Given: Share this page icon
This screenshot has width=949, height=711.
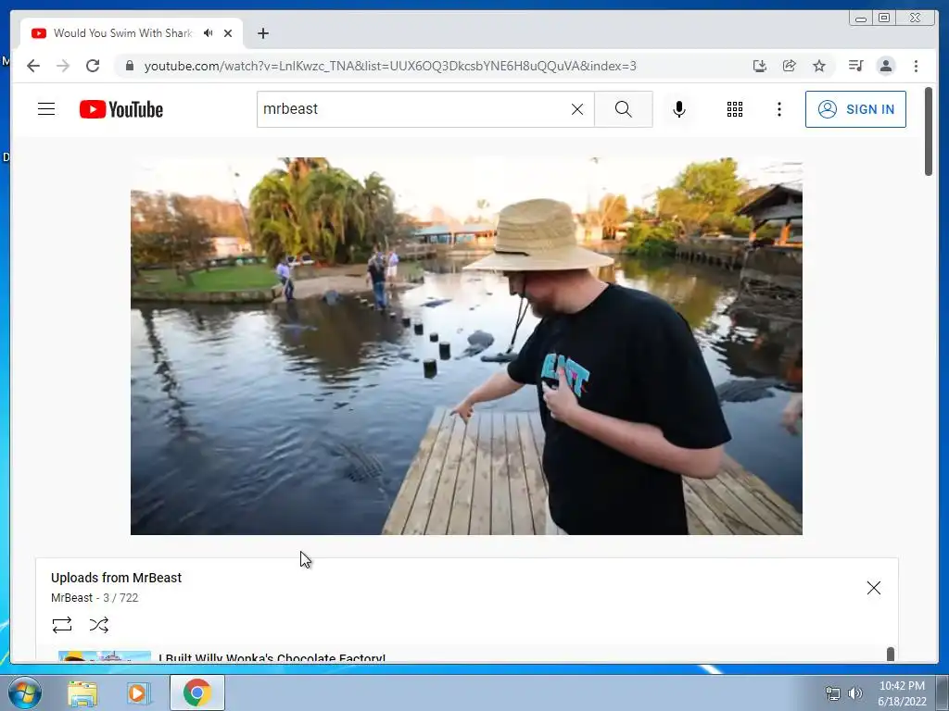Looking at the screenshot, I should pyautogui.click(x=790, y=66).
